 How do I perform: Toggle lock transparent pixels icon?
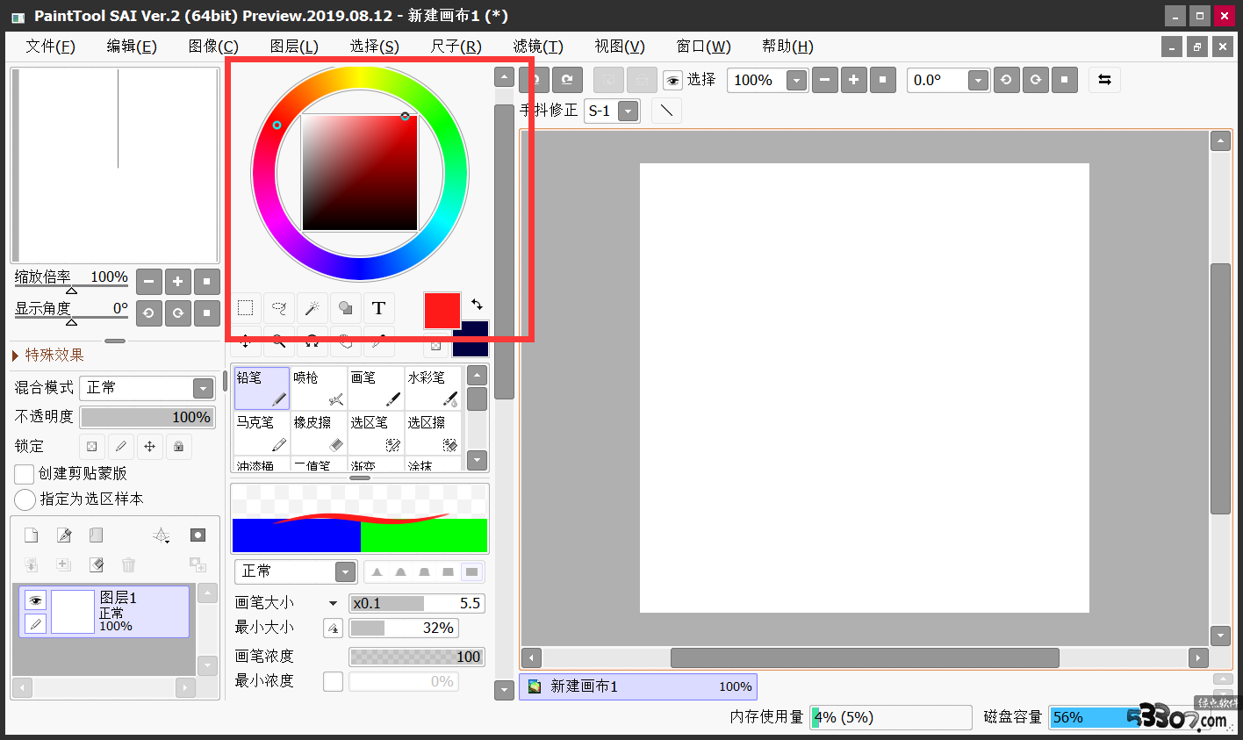[x=91, y=446]
